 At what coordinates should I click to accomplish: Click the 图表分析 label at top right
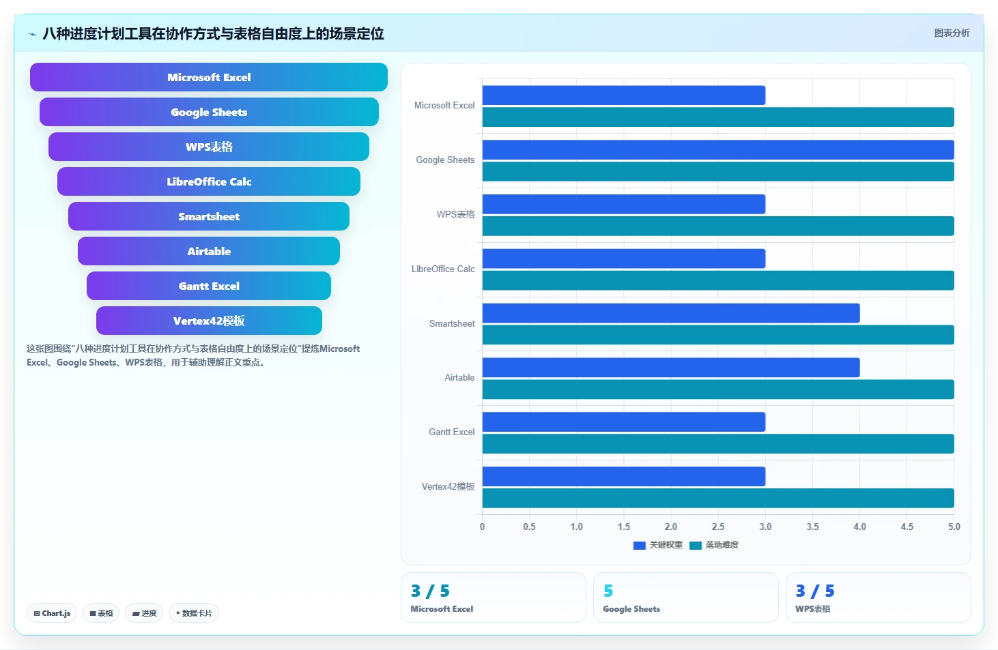[x=952, y=33]
